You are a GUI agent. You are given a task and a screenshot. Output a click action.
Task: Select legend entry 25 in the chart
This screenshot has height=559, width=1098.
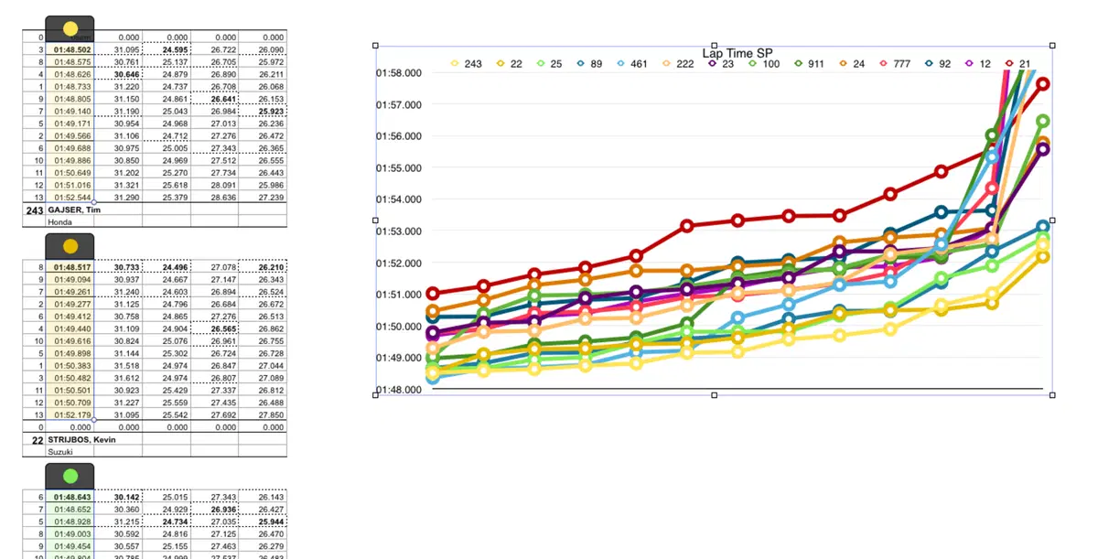549,64
